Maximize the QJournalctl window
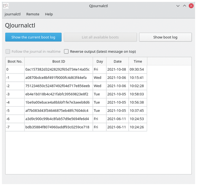 (185, 6)
